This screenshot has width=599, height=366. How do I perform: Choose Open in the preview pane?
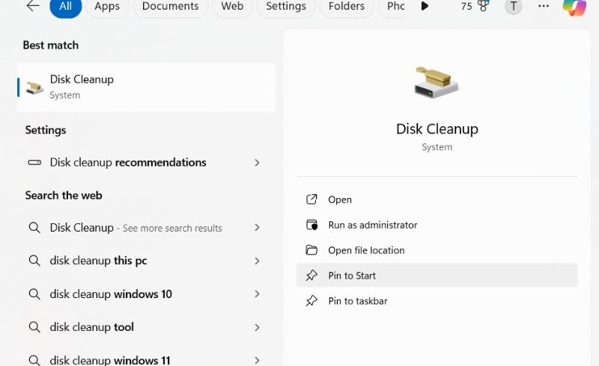(x=437, y=199)
